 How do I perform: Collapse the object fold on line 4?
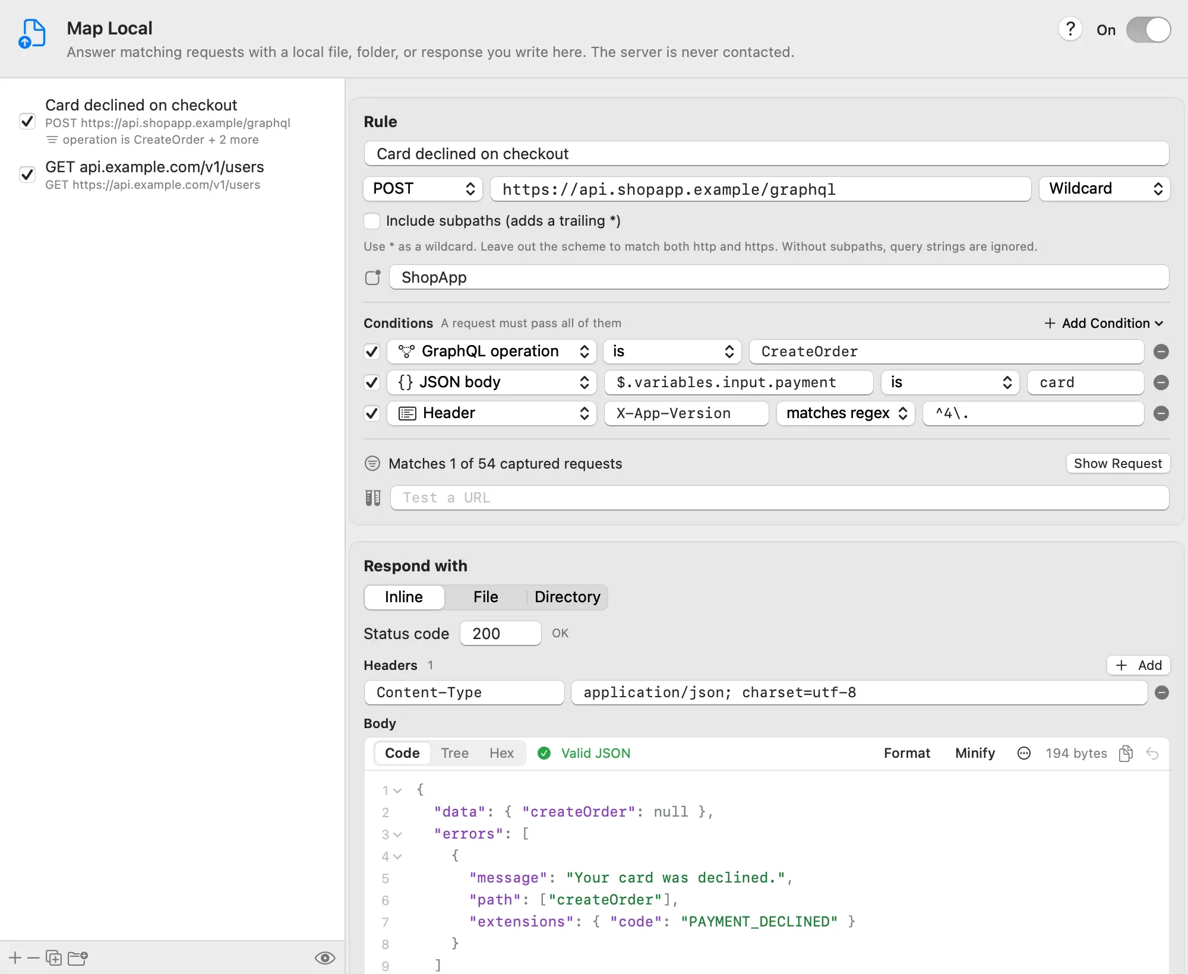click(397, 857)
